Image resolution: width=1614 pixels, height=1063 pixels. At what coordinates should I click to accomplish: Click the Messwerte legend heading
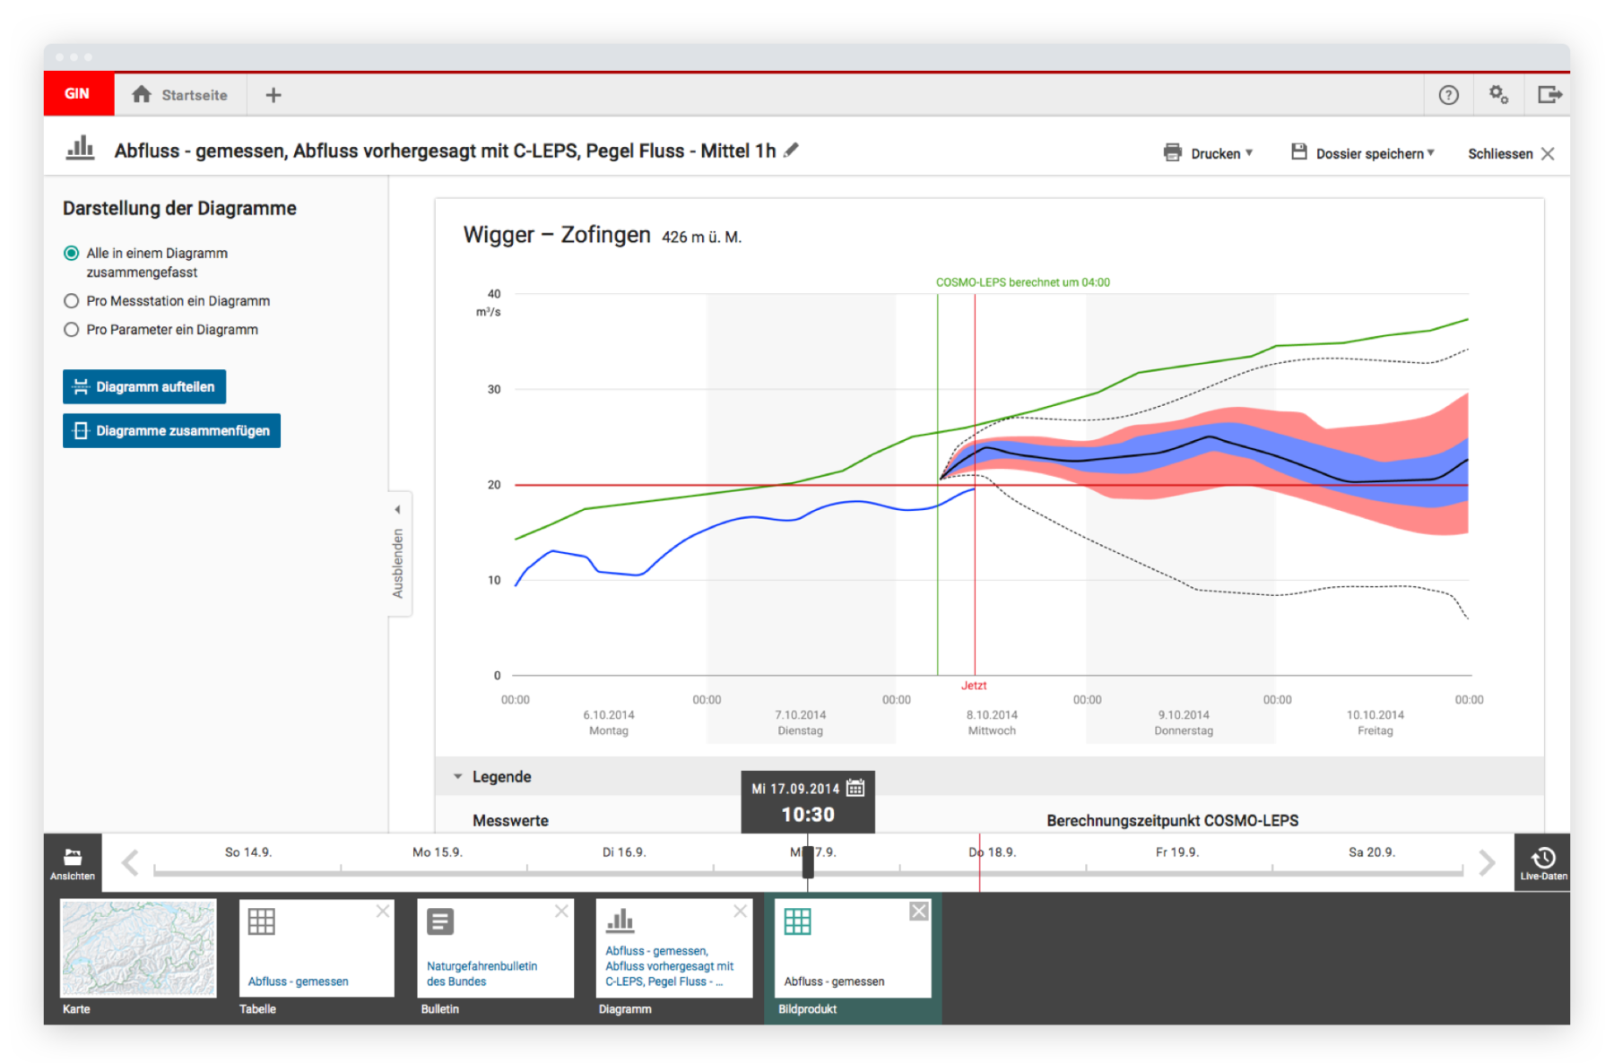point(510,820)
